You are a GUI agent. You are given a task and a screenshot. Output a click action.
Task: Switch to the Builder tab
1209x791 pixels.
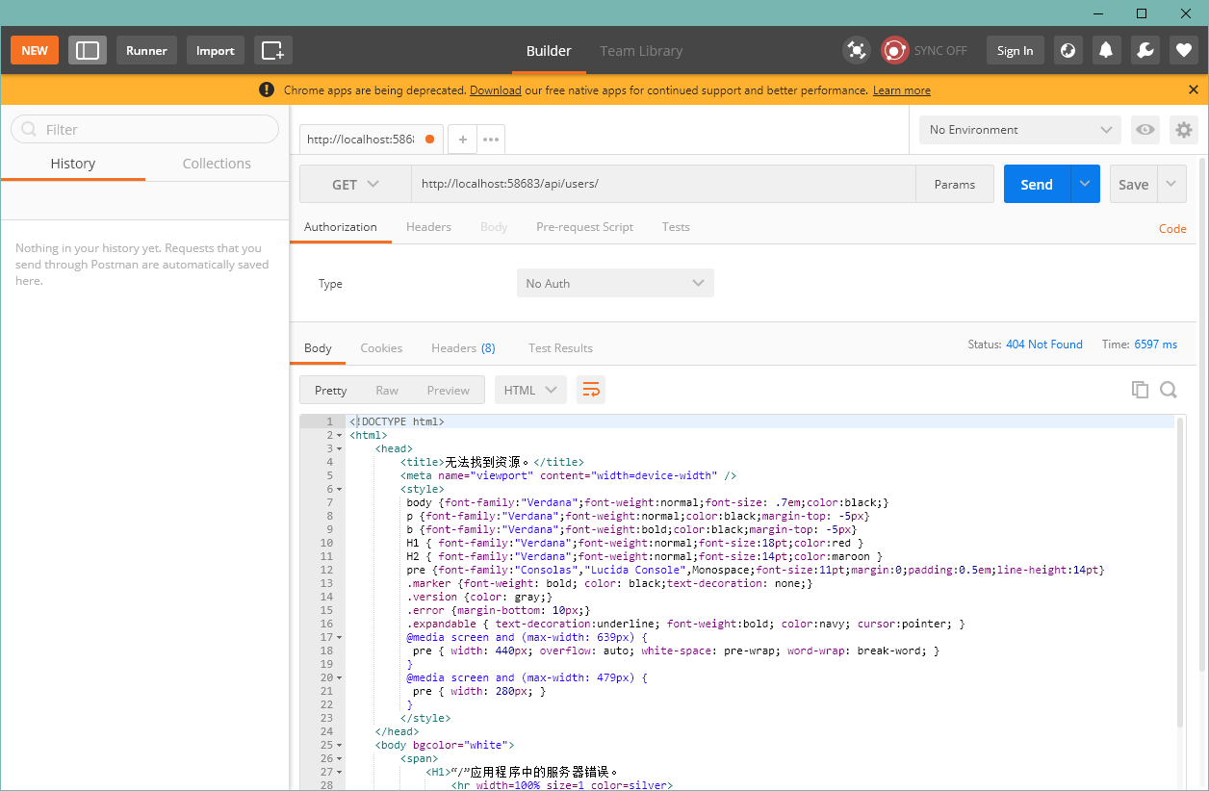pos(549,51)
